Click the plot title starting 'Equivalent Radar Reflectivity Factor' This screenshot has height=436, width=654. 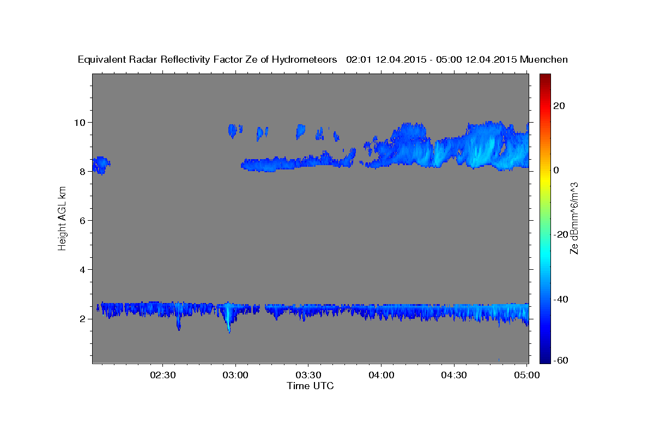pyautogui.click(x=323, y=59)
